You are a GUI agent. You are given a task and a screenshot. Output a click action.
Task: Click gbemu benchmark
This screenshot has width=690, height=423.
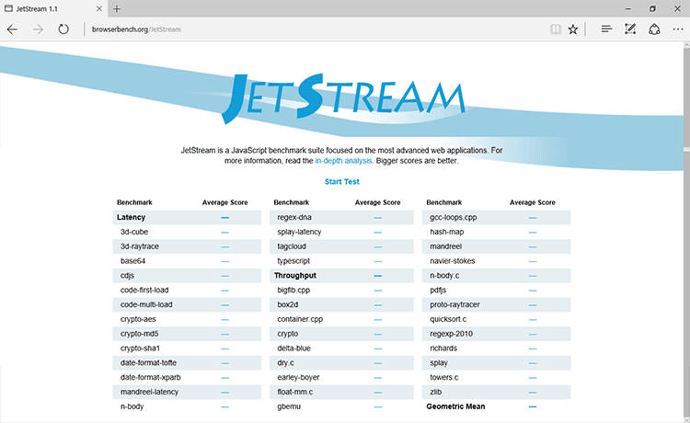click(289, 406)
